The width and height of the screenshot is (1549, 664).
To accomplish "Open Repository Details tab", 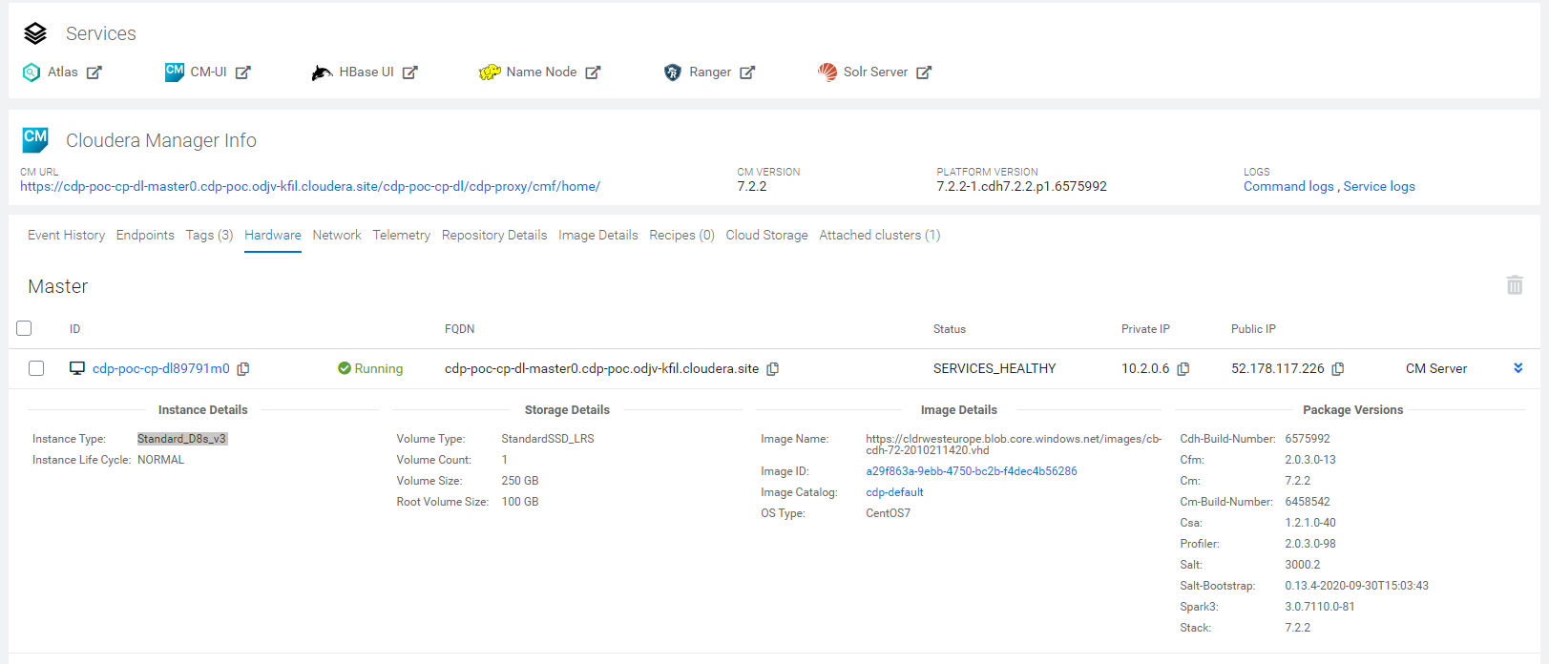I will click(494, 235).
